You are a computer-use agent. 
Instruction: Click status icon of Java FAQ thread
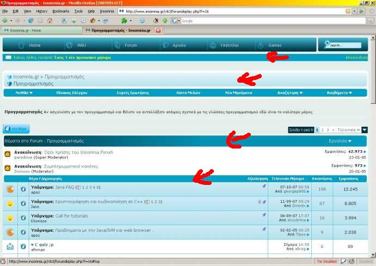(x=10, y=189)
